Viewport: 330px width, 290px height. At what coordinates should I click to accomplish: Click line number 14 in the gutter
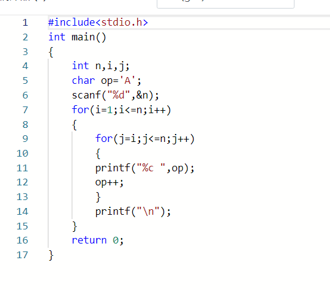point(22,211)
